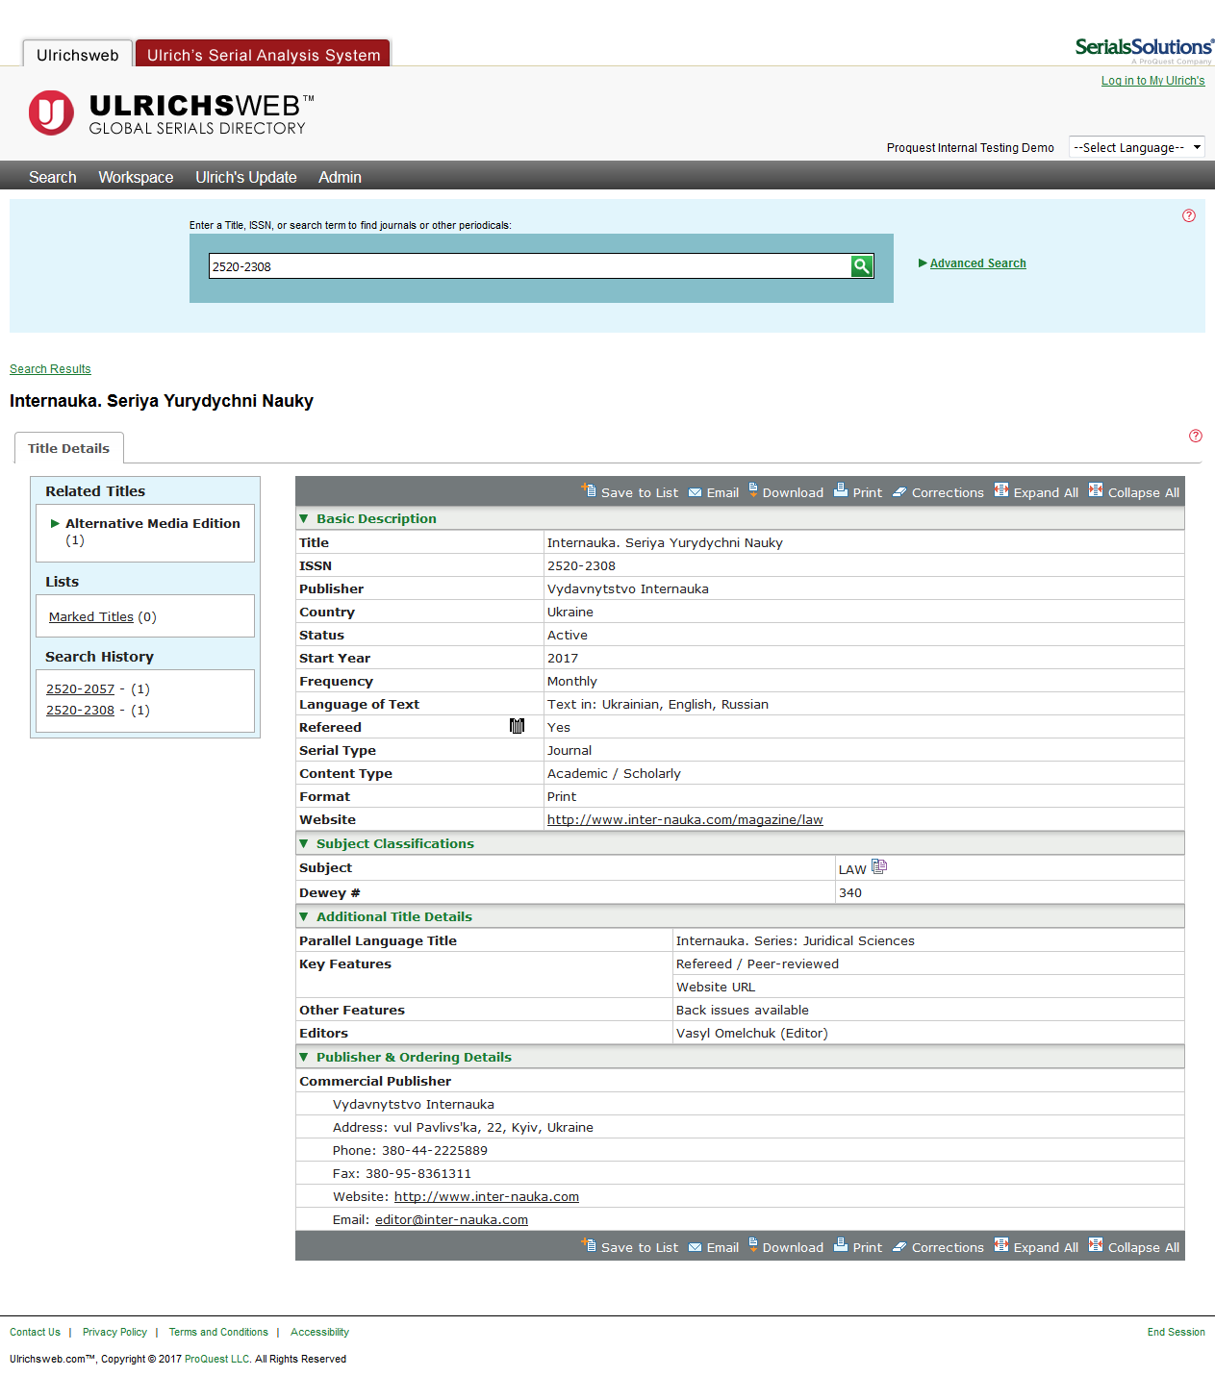Click Log in to My Ulrich's

[1152, 81]
